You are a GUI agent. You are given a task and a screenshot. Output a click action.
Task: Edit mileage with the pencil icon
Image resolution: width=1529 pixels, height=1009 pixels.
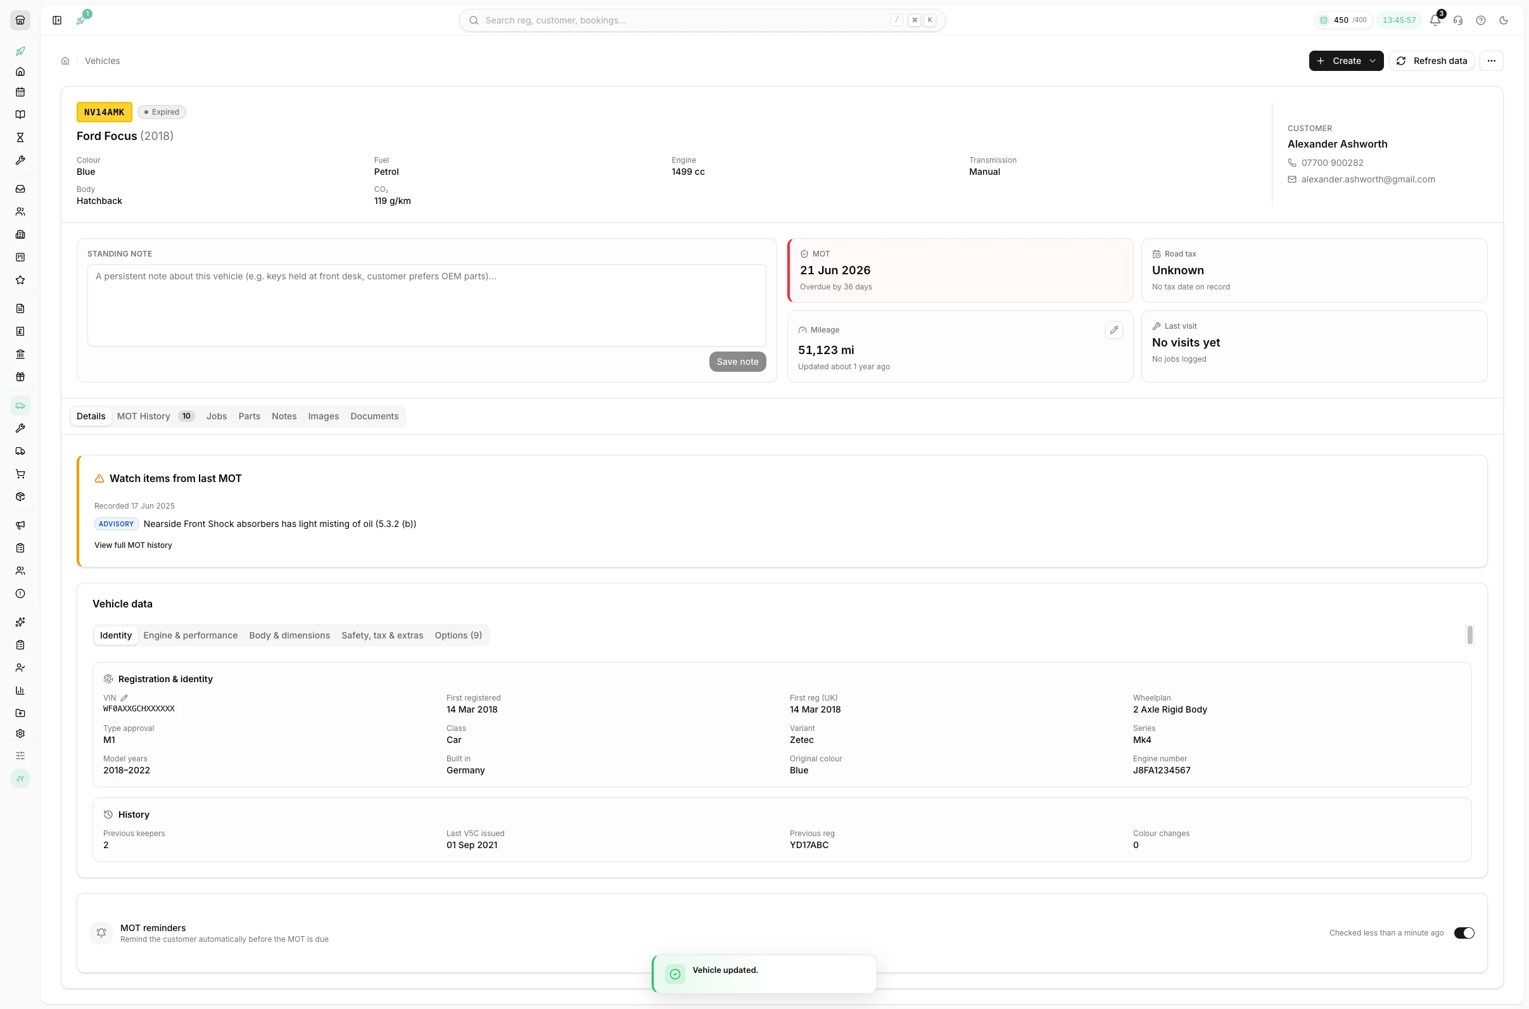point(1114,330)
